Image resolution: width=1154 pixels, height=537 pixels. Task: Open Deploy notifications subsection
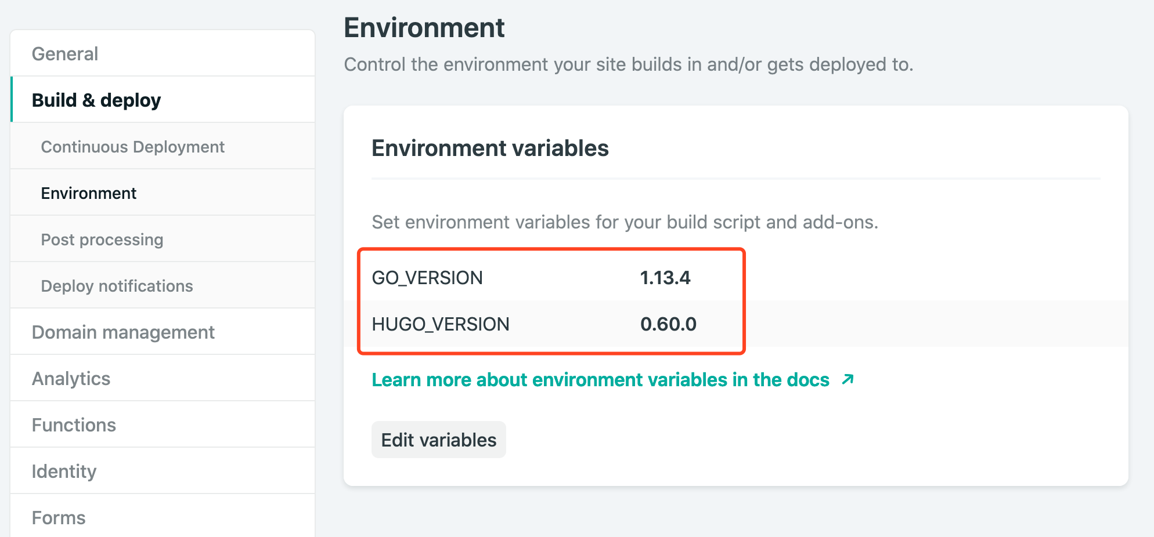tap(117, 286)
